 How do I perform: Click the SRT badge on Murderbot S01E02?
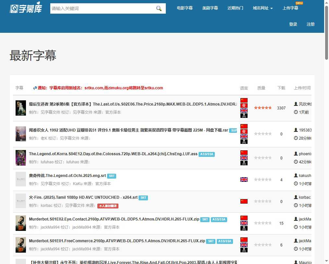point(205,220)
